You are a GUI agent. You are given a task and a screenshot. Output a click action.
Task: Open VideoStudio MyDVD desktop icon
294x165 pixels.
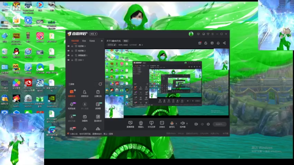tap(28, 101)
